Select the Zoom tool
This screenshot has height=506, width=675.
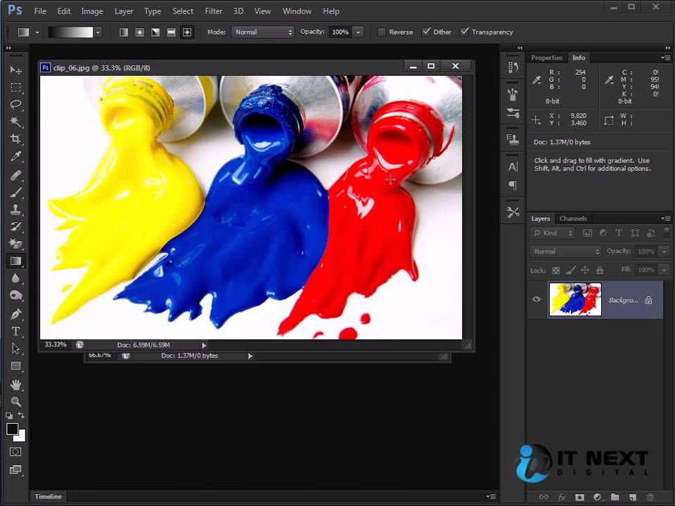(15, 402)
